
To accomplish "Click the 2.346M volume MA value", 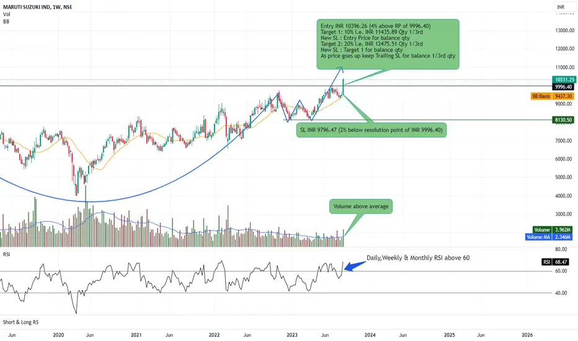I will 563,237.
